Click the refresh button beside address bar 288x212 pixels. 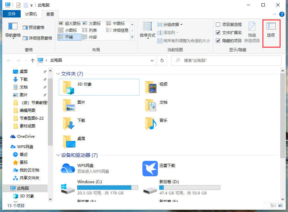[162, 60]
